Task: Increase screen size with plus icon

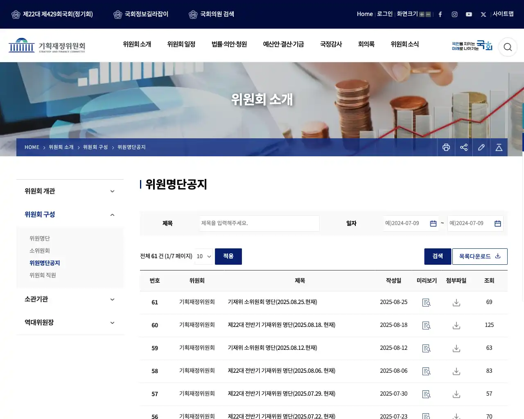Action: pyautogui.click(x=422, y=14)
